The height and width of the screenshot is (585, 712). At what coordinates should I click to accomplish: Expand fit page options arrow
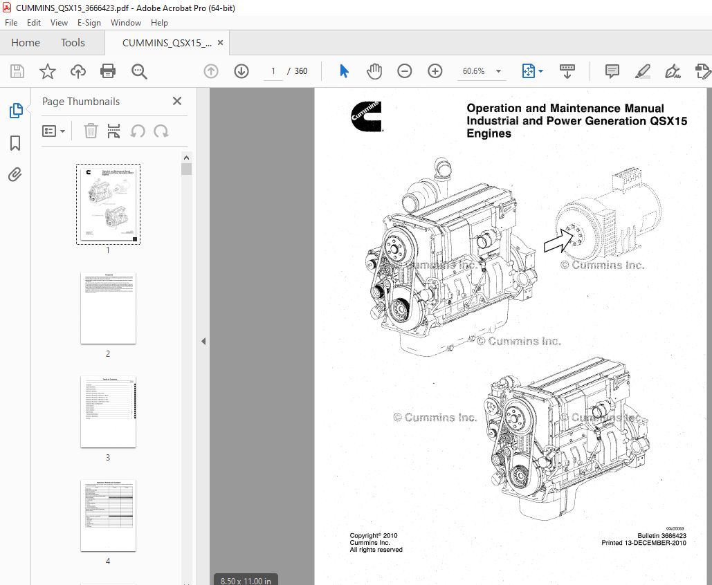tap(541, 71)
